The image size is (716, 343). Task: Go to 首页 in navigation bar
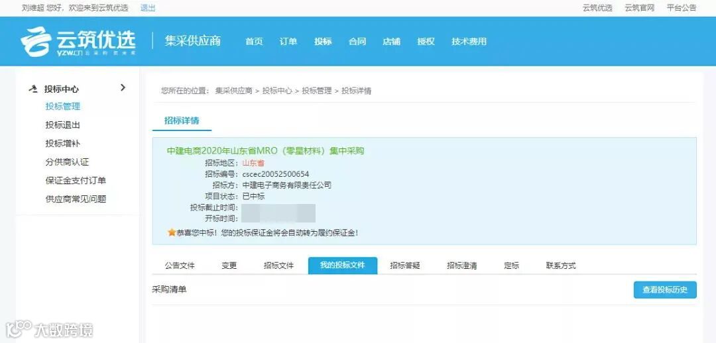click(x=254, y=42)
